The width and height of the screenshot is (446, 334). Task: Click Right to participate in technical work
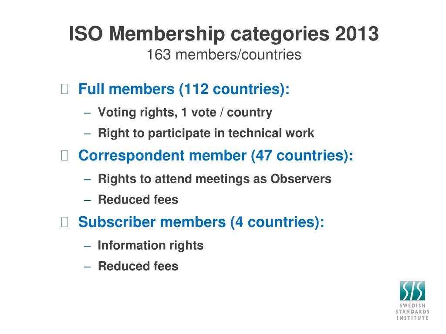206,133
